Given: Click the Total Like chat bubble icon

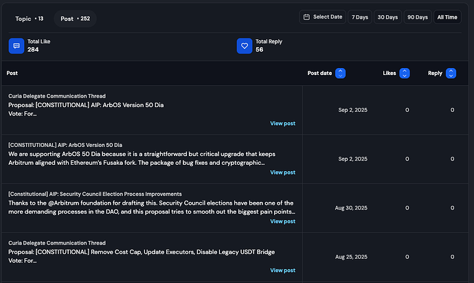Looking at the screenshot, I should pyautogui.click(x=16, y=46).
